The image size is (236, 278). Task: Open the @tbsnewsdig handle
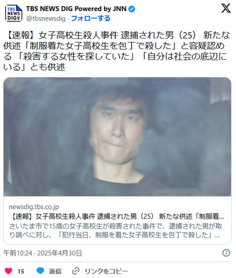click(x=46, y=19)
